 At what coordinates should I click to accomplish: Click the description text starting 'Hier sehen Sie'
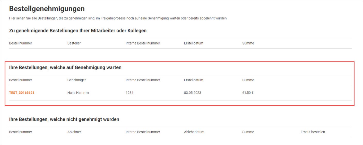click(x=118, y=19)
